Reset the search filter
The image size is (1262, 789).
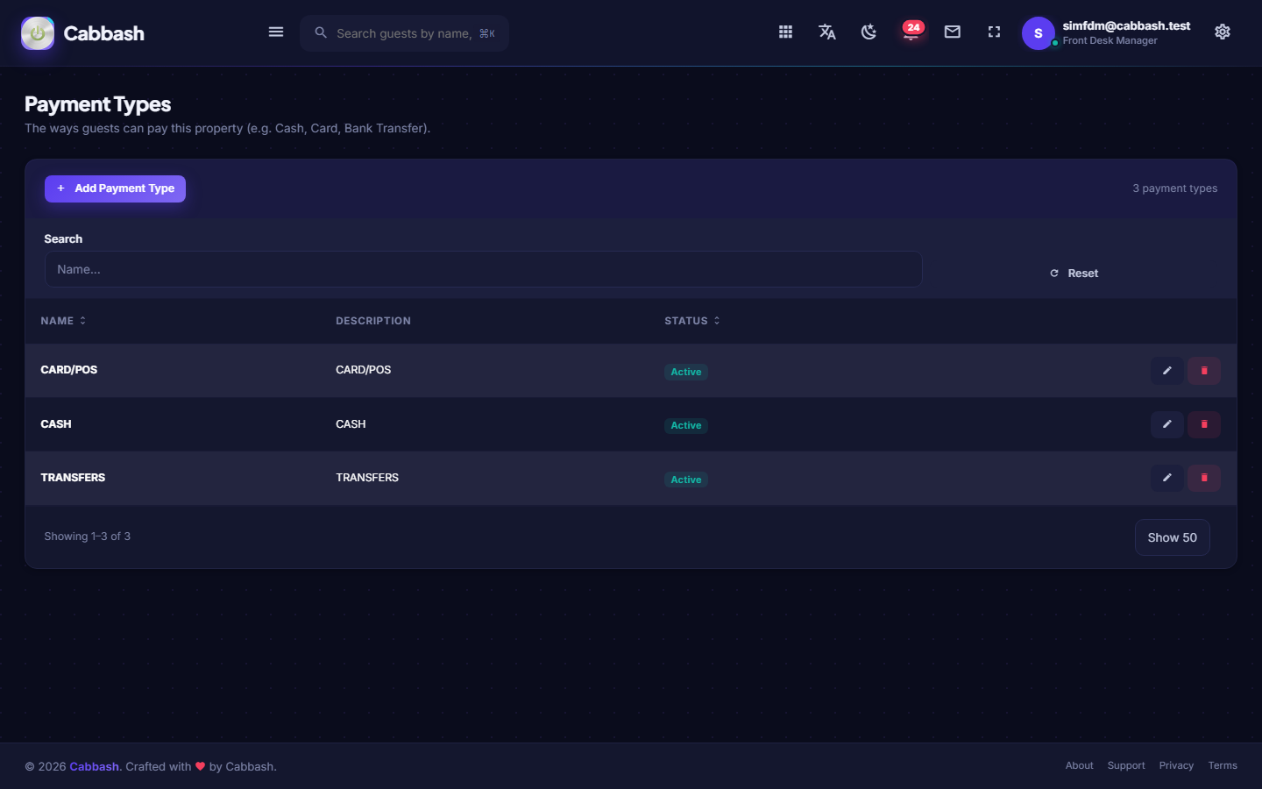coord(1074,274)
